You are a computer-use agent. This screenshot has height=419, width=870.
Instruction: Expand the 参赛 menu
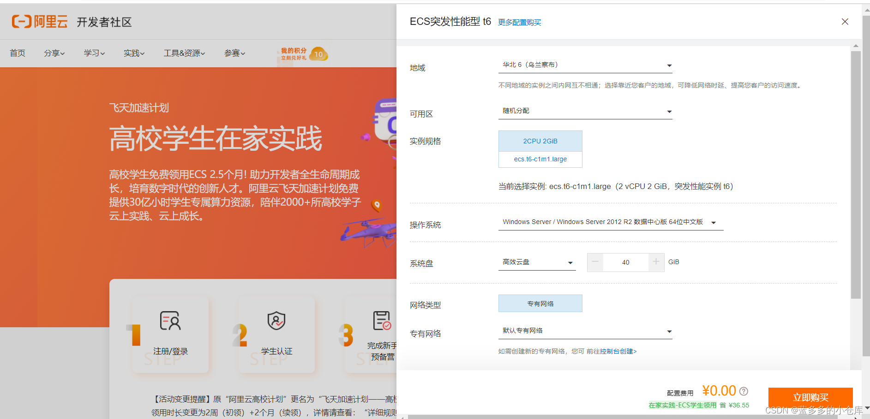[x=234, y=53]
